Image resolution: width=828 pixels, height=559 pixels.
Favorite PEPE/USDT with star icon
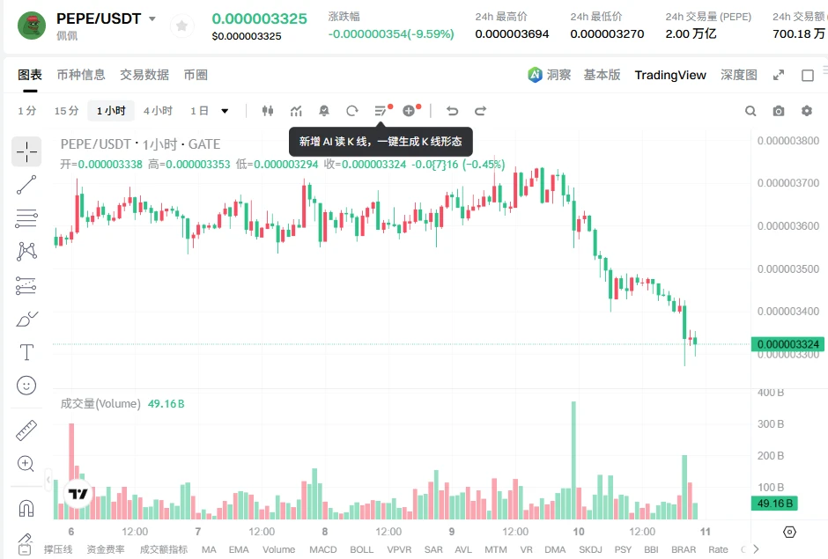181,26
